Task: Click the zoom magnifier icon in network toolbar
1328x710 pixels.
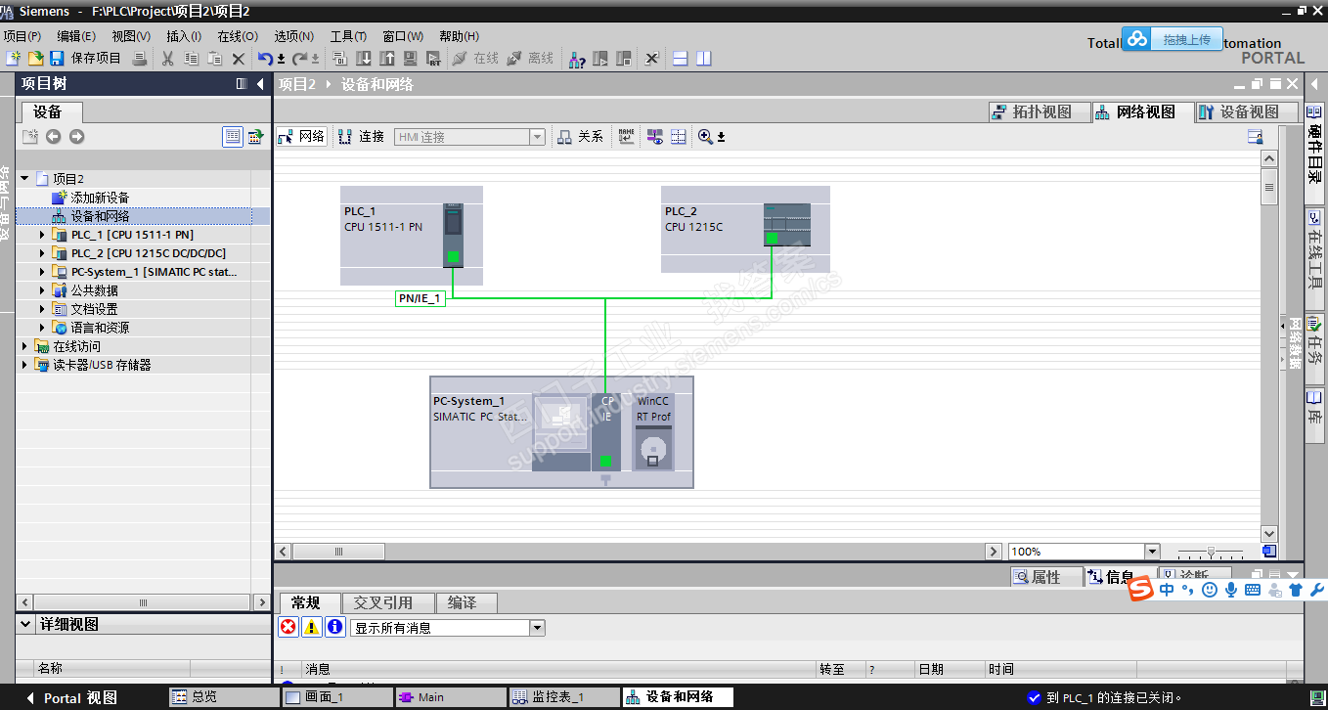Action: click(706, 137)
